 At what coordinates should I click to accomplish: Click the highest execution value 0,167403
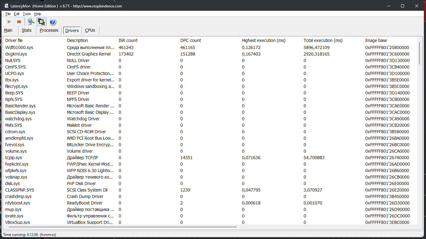251,54
